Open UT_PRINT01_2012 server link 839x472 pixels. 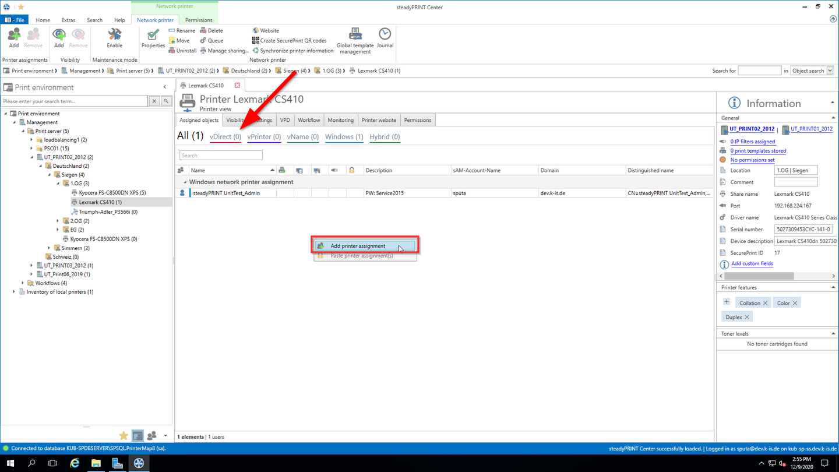click(812, 129)
